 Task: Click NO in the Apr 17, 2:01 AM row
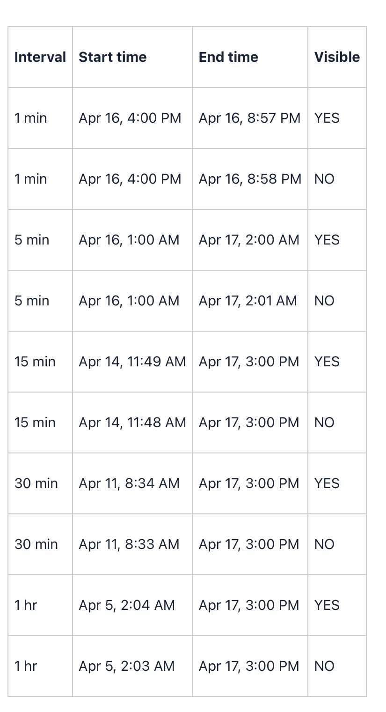tap(324, 301)
